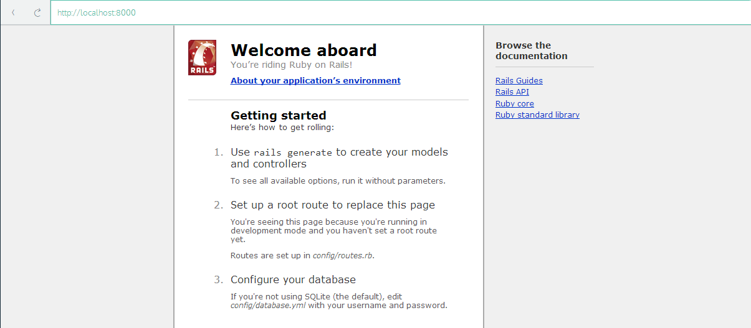This screenshot has height=328, width=751.
Task: Follow the Ruby core link
Action: click(x=515, y=103)
